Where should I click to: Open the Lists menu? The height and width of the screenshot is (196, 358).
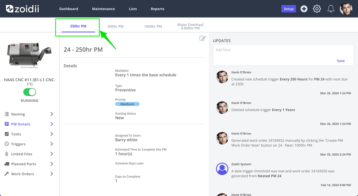[x=133, y=9]
